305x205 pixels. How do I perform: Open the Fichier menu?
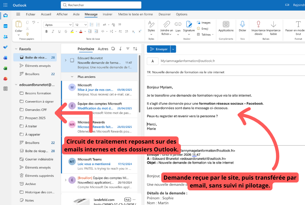(30, 14)
